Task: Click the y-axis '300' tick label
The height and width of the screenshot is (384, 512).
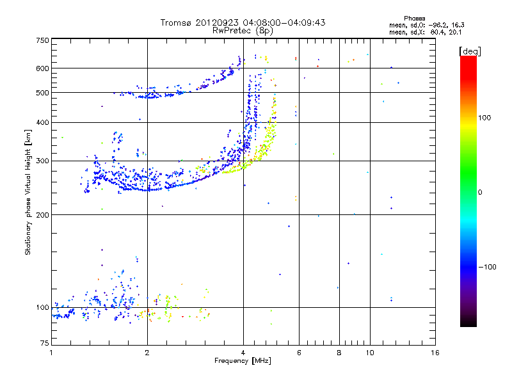Action: coord(42,161)
